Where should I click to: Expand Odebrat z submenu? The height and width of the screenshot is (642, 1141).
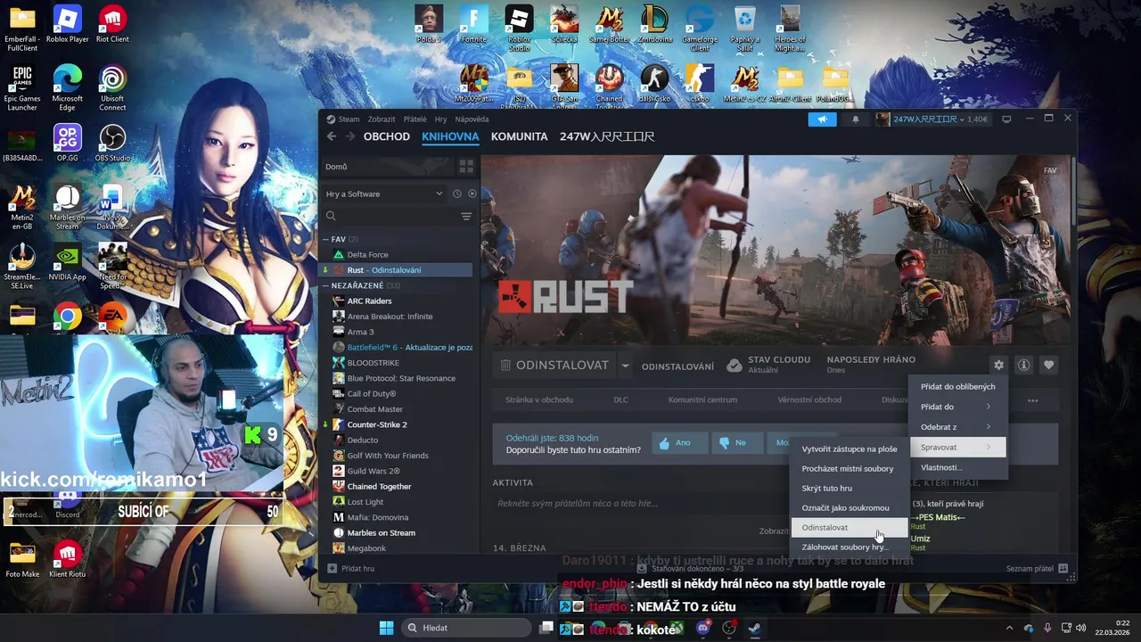click(x=957, y=427)
